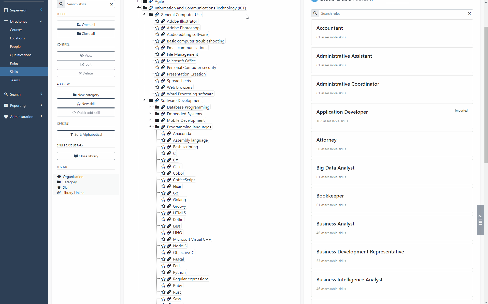488x304 pixels.
Task: Click the folder icon of Mobile Development
Action: point(157,120)
